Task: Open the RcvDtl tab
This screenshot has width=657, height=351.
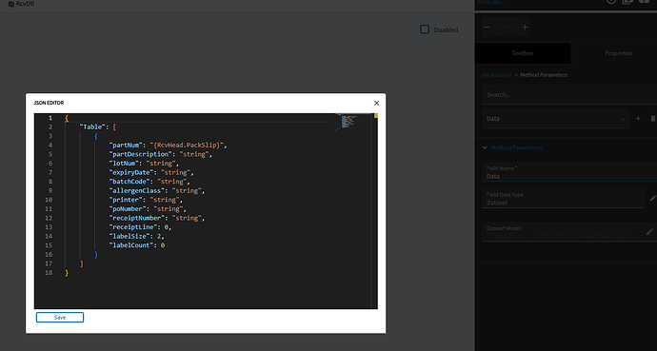Action: pyautogui.click(x=21, y=4)
